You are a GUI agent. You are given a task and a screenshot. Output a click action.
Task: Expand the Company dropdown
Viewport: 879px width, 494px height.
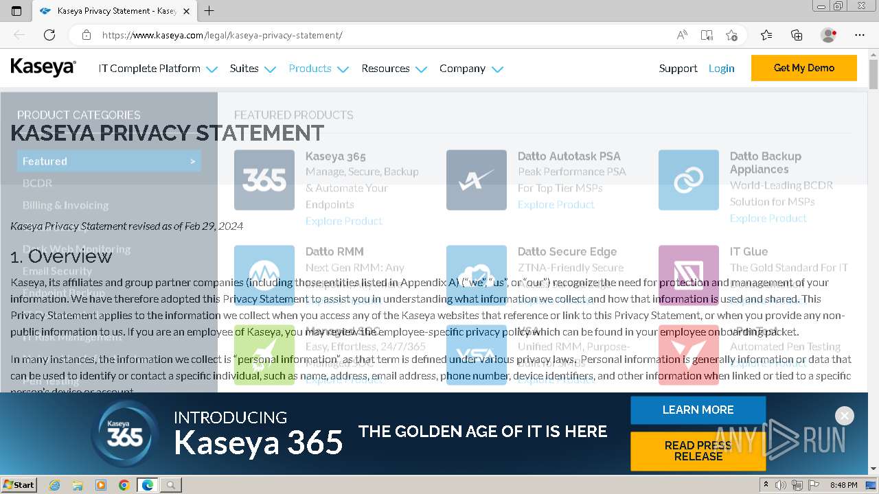tap(471, 69)
